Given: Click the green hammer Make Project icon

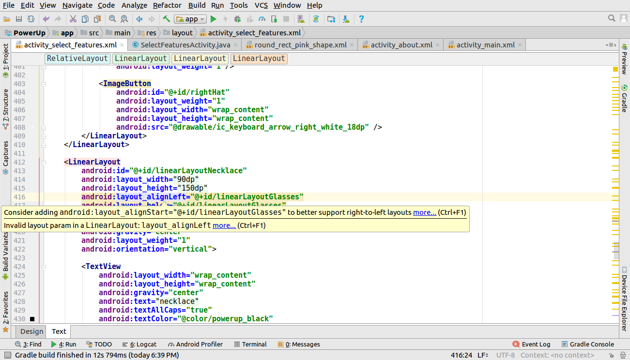Looking at the screenshot, I should (167, 19).
